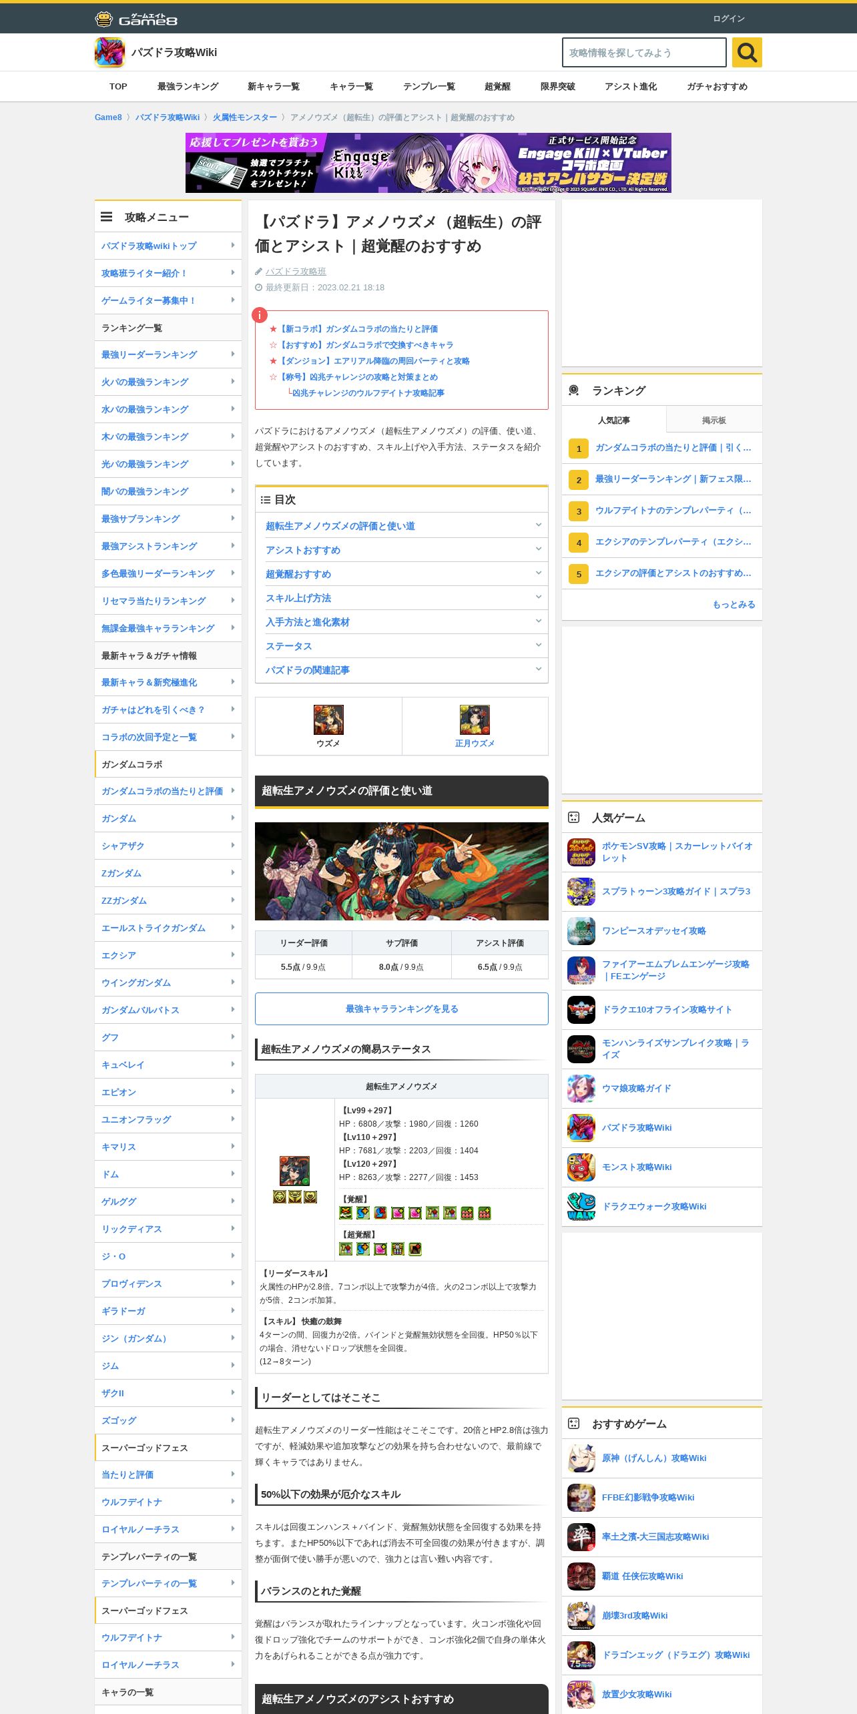Screen dimensions: 857x1714
Task: Open FFBE幻影戦争攻略Wiki icon
Action: [581, 1498]
